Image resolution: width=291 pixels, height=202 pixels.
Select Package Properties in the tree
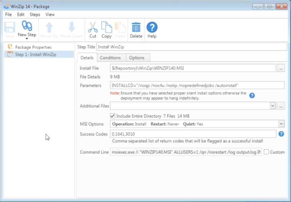(x=33, y=47)
